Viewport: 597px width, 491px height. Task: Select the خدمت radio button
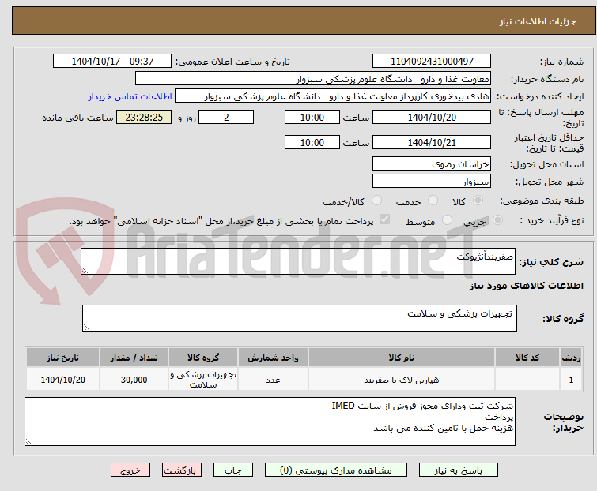tap(433, 201)
